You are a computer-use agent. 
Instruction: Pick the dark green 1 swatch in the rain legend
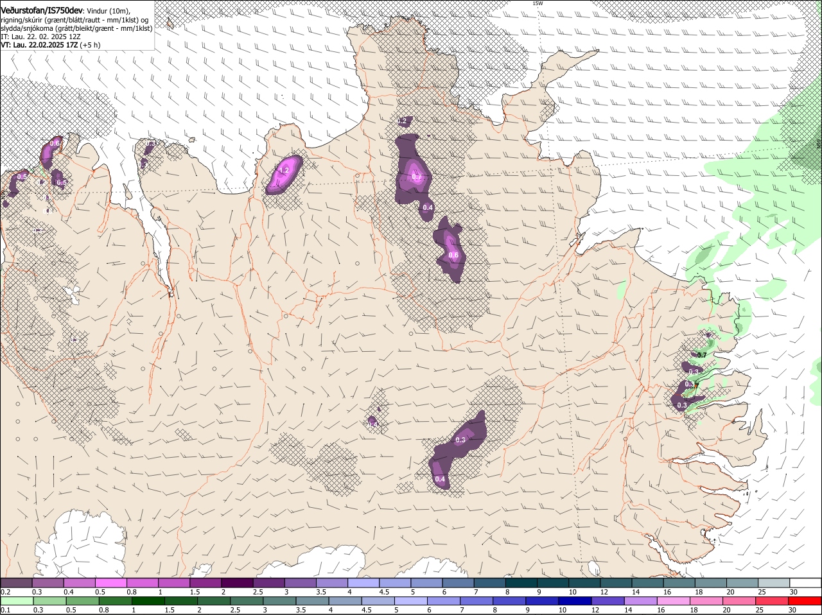(x=148, y=600)
